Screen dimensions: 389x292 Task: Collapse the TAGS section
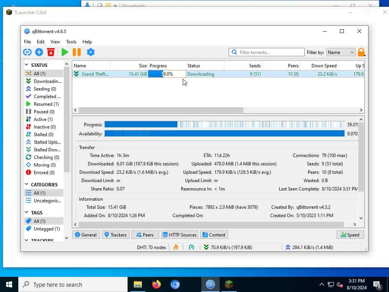click(27, 212)
